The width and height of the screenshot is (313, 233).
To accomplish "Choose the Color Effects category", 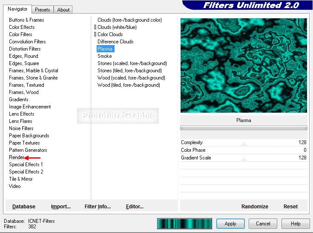I will [22, 27].
